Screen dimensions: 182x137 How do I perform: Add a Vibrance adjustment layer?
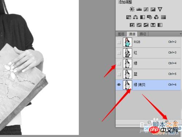[x=160, y=9]
